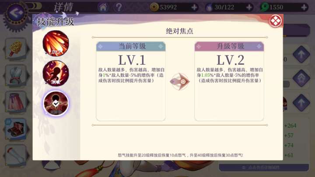Go back using the gear arrow button
315x177 pixels.
point(16,12)
